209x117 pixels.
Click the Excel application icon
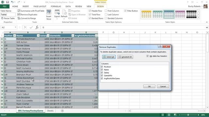(3, 2)
